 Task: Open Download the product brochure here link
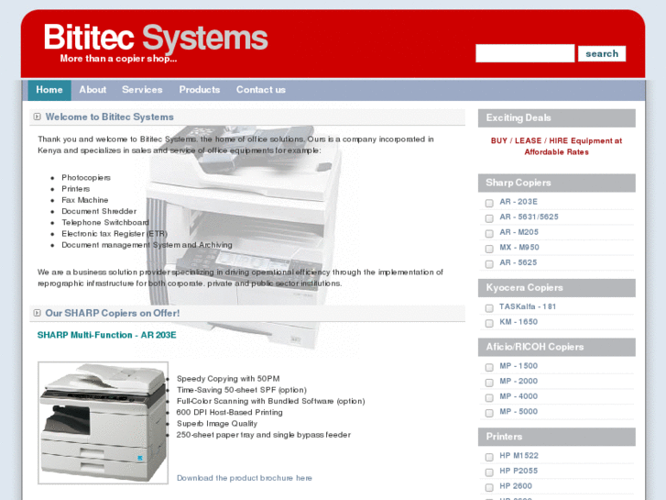pos(245,478)
